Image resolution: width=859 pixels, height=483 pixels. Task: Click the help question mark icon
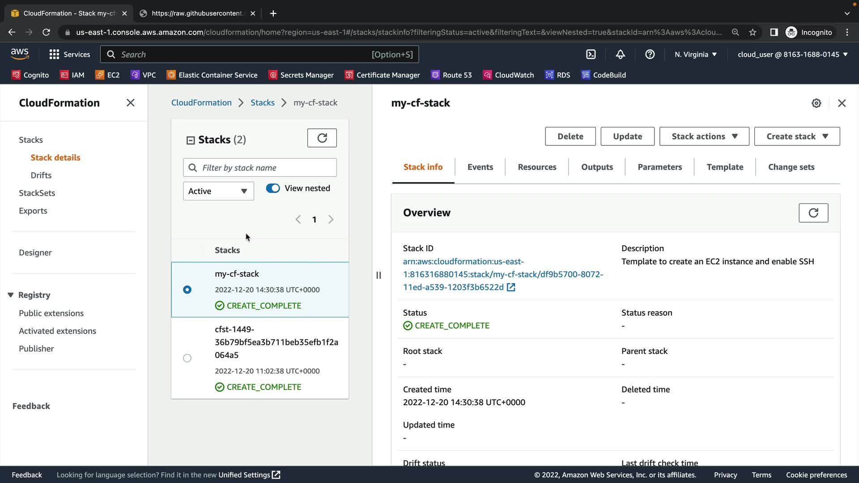tap(650, 55)
